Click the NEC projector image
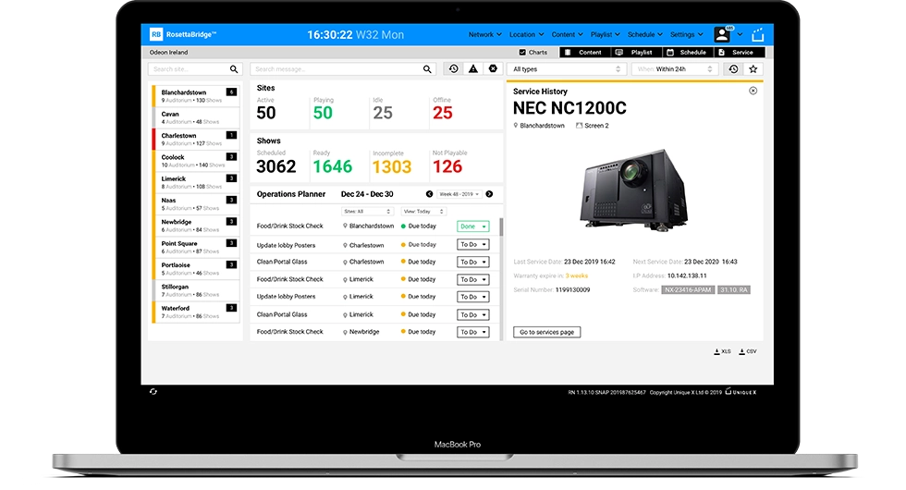 [634, 190]
